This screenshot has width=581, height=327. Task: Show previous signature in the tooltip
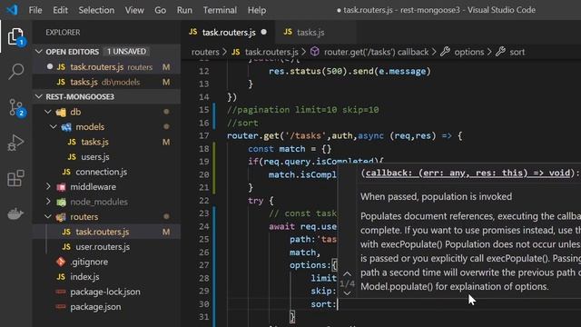click(x=347, y=274)
